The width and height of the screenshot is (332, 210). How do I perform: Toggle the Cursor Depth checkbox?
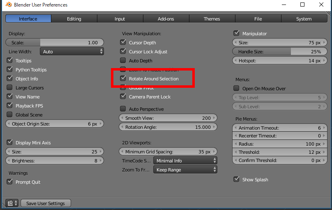click(x=123, y=42)
